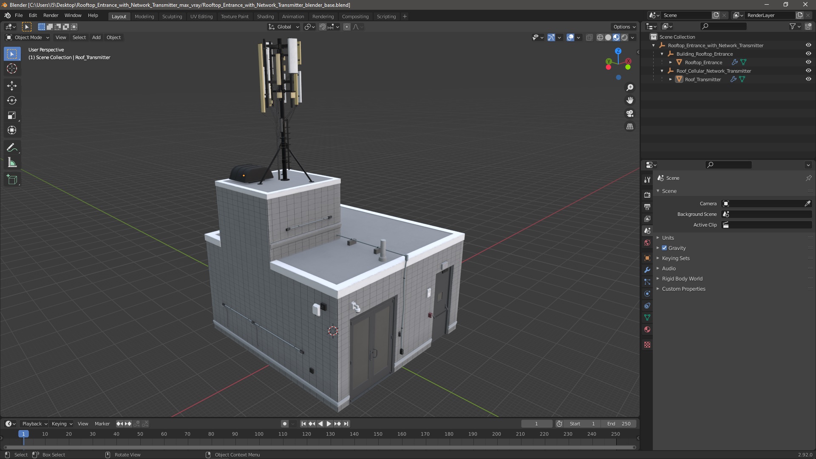Image resolution: width=816 pixels, height=459 pixels.
Task: Expand Custom Properties panel
Action: tap(683, 289)
